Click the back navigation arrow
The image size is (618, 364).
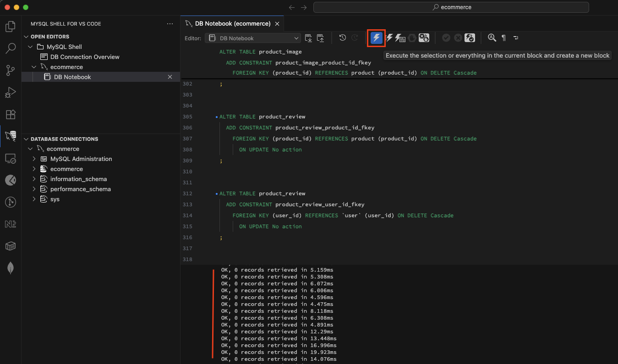(x=291, y=7)
